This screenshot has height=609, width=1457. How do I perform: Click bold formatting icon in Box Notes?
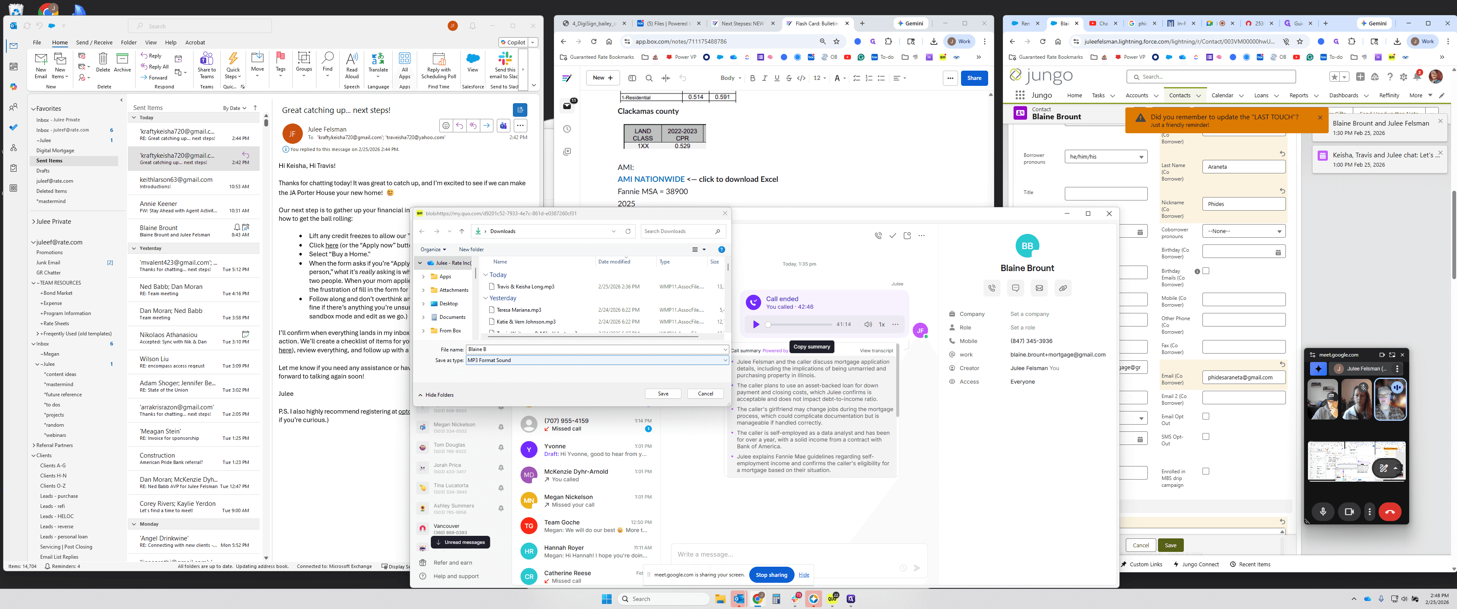pos(752,78)
